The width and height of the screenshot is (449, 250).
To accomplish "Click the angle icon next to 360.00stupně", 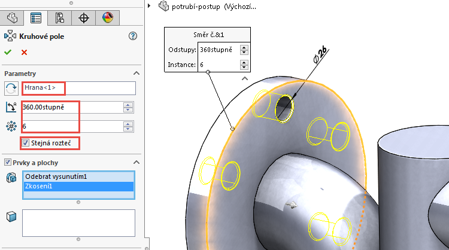I will (11, 107).
